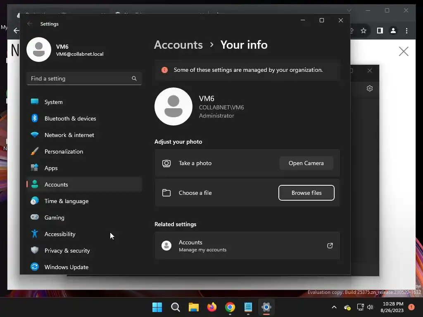The width and height of the screenshot is (423, 317).
Task: Click the folder icon beside Choose a file
Action: [x=166, y=193]
